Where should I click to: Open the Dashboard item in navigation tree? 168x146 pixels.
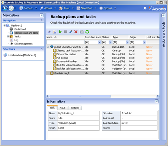[x=20, y=29]
